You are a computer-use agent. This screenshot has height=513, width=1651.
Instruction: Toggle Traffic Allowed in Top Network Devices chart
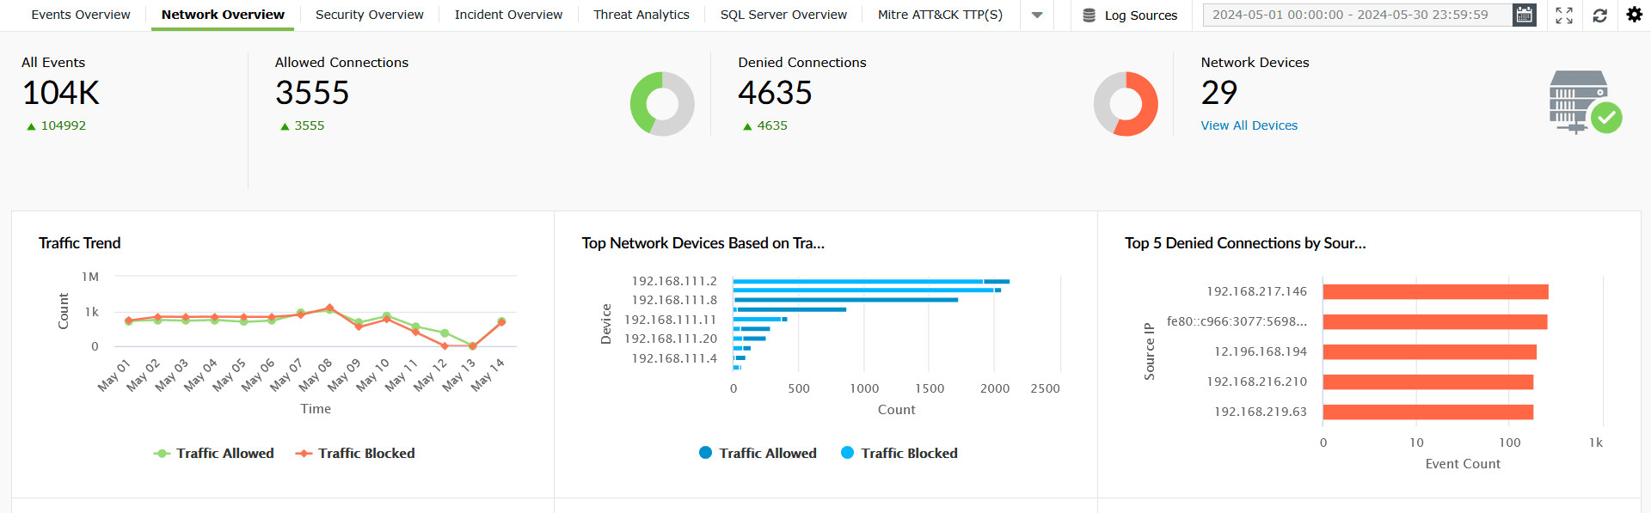click(x=757, y=453)
